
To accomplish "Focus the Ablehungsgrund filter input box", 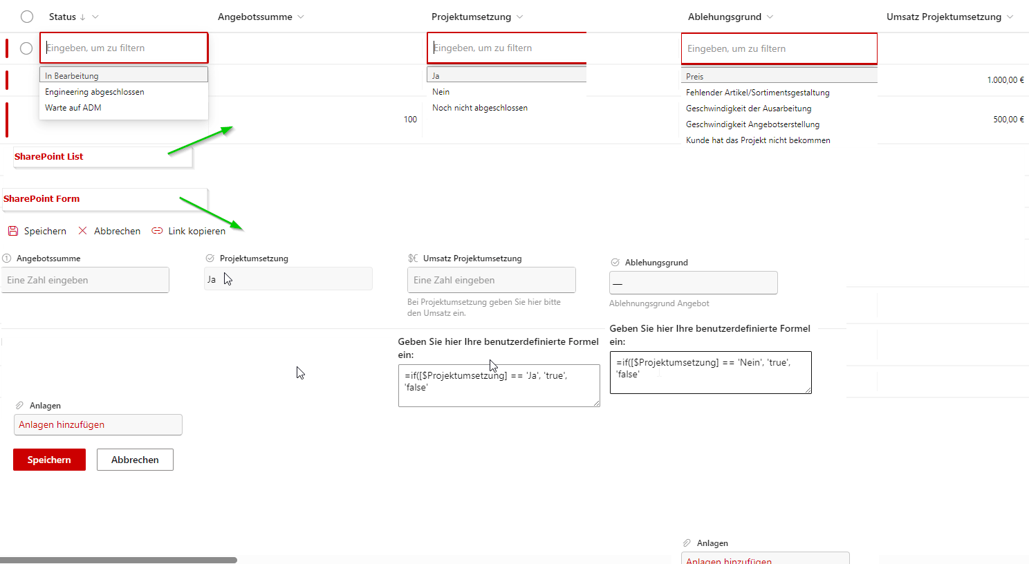I will tap(779, 48).
